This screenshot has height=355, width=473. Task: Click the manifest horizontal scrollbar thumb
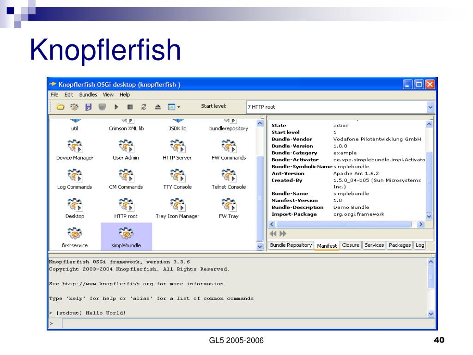[x=344, y=224]
